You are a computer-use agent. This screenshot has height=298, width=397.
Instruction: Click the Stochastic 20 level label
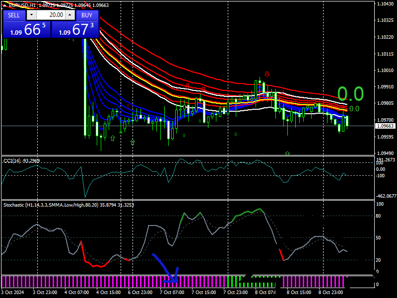point(378,260)
